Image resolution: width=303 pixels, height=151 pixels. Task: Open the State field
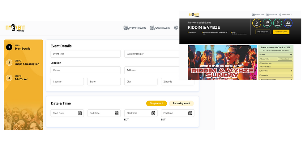[104, 81]
